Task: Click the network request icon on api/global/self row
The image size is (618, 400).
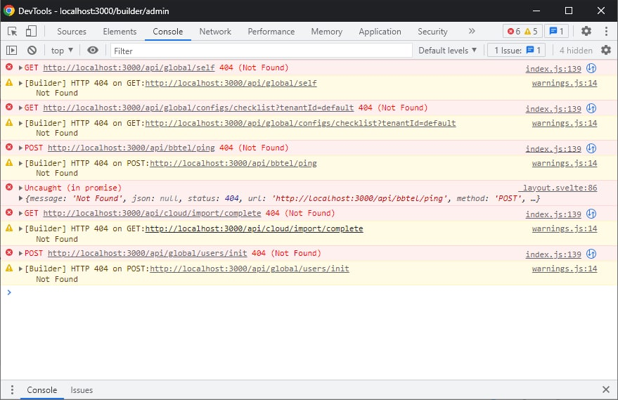Action: [591, 68]
